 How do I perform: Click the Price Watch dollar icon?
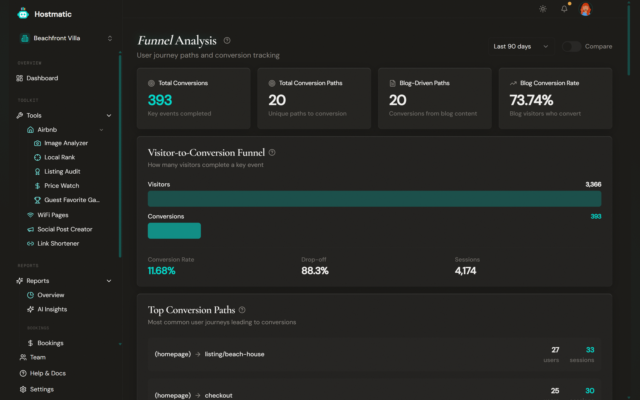point(38,186)
